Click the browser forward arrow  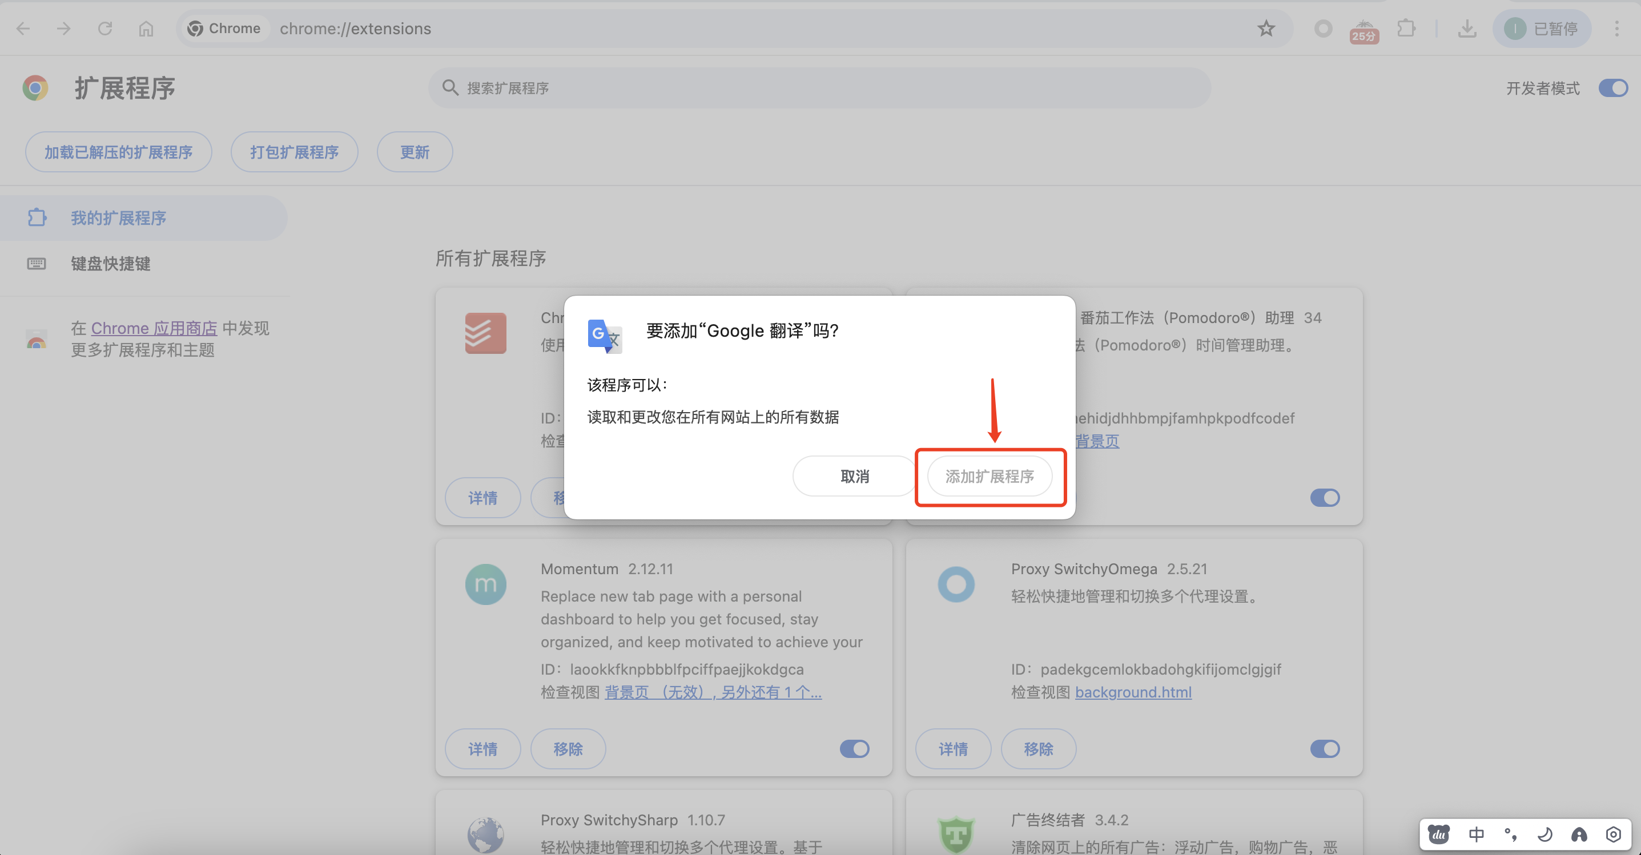pyautogui.click(x=64, y=29)
